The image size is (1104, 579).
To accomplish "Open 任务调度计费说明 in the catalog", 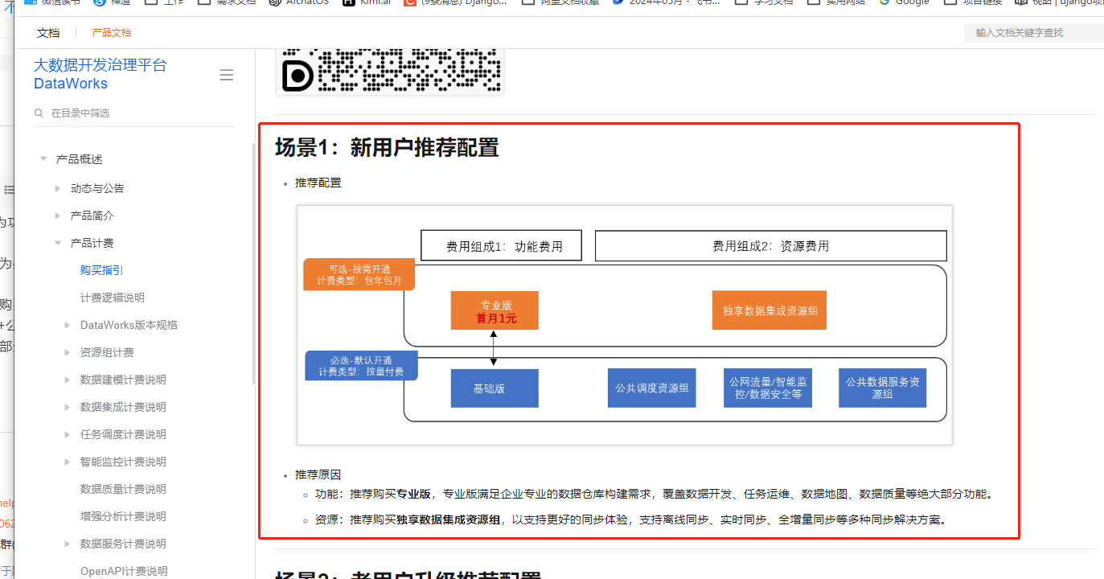I will pyautogui.click(x=123, y=434).
